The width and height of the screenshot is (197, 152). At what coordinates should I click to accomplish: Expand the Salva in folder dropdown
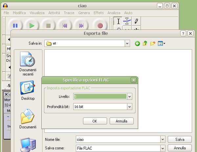click(127, 43)
